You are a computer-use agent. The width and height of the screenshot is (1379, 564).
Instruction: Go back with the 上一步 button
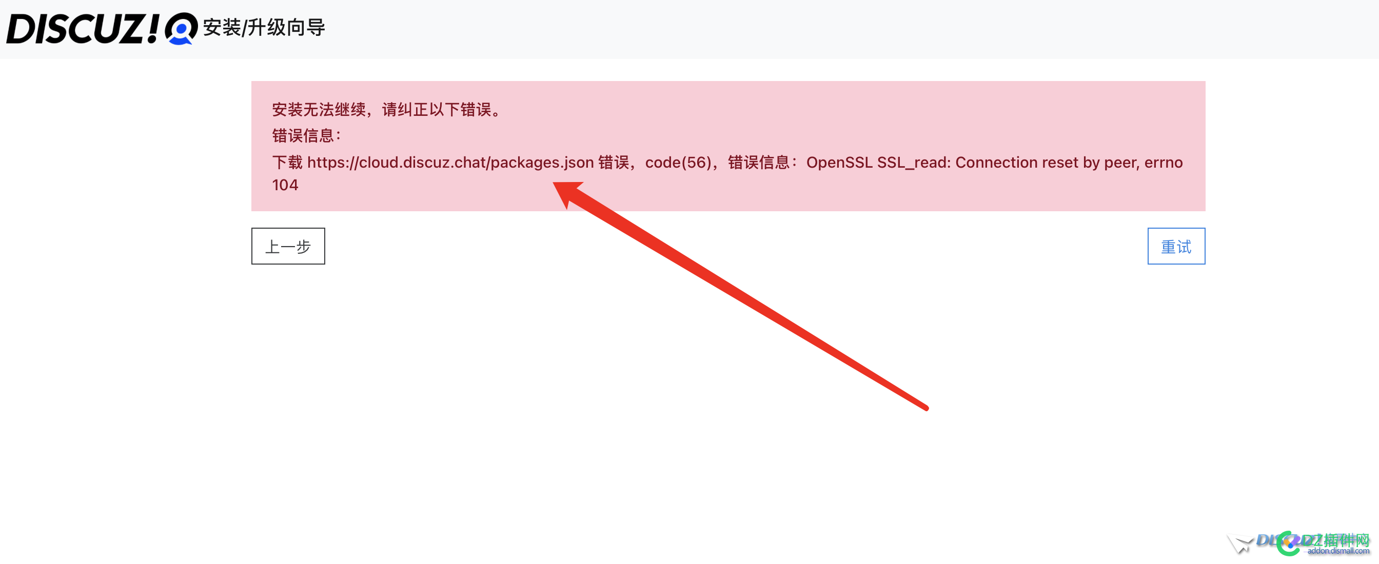pos(288,246)
